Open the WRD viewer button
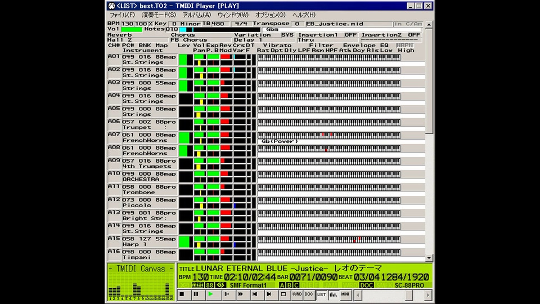Screen dimensions: 540x304 pyautogui.click(x=296, y=294)
